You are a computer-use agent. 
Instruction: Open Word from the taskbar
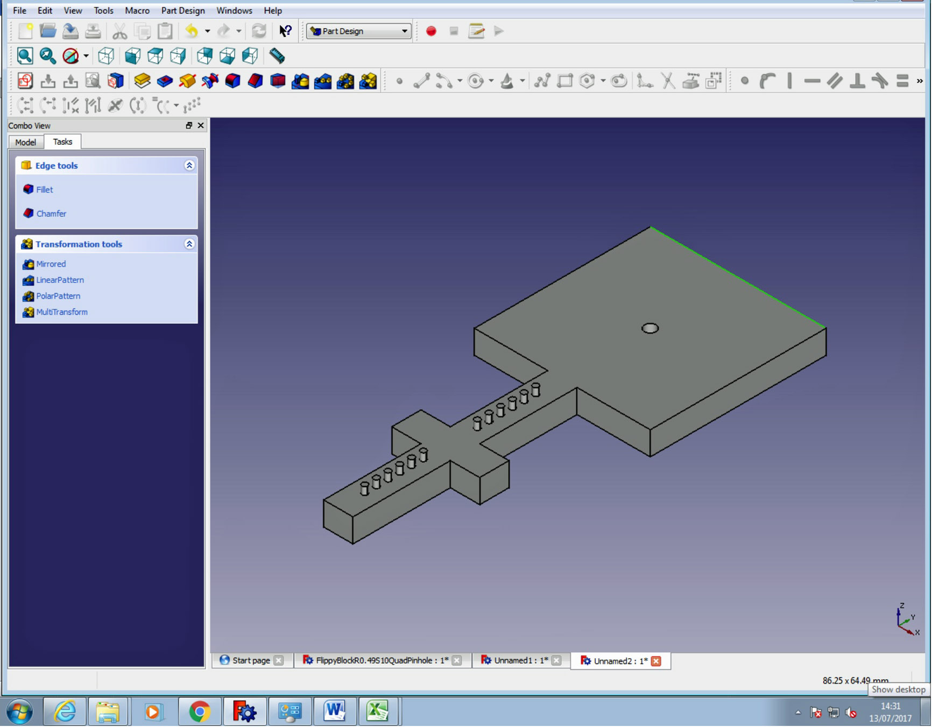[334, 712]
